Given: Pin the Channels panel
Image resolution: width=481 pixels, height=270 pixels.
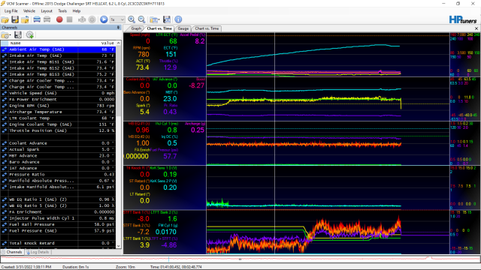Looking at the screenshot, I should point(119,28).
